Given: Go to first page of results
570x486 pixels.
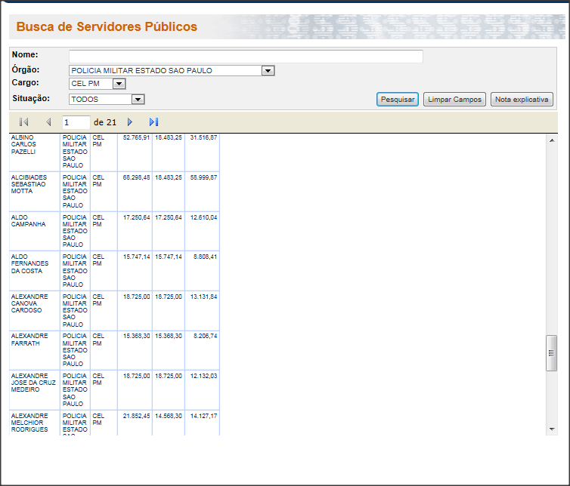Looking at the screenshot, I should [x=23, y=122].
